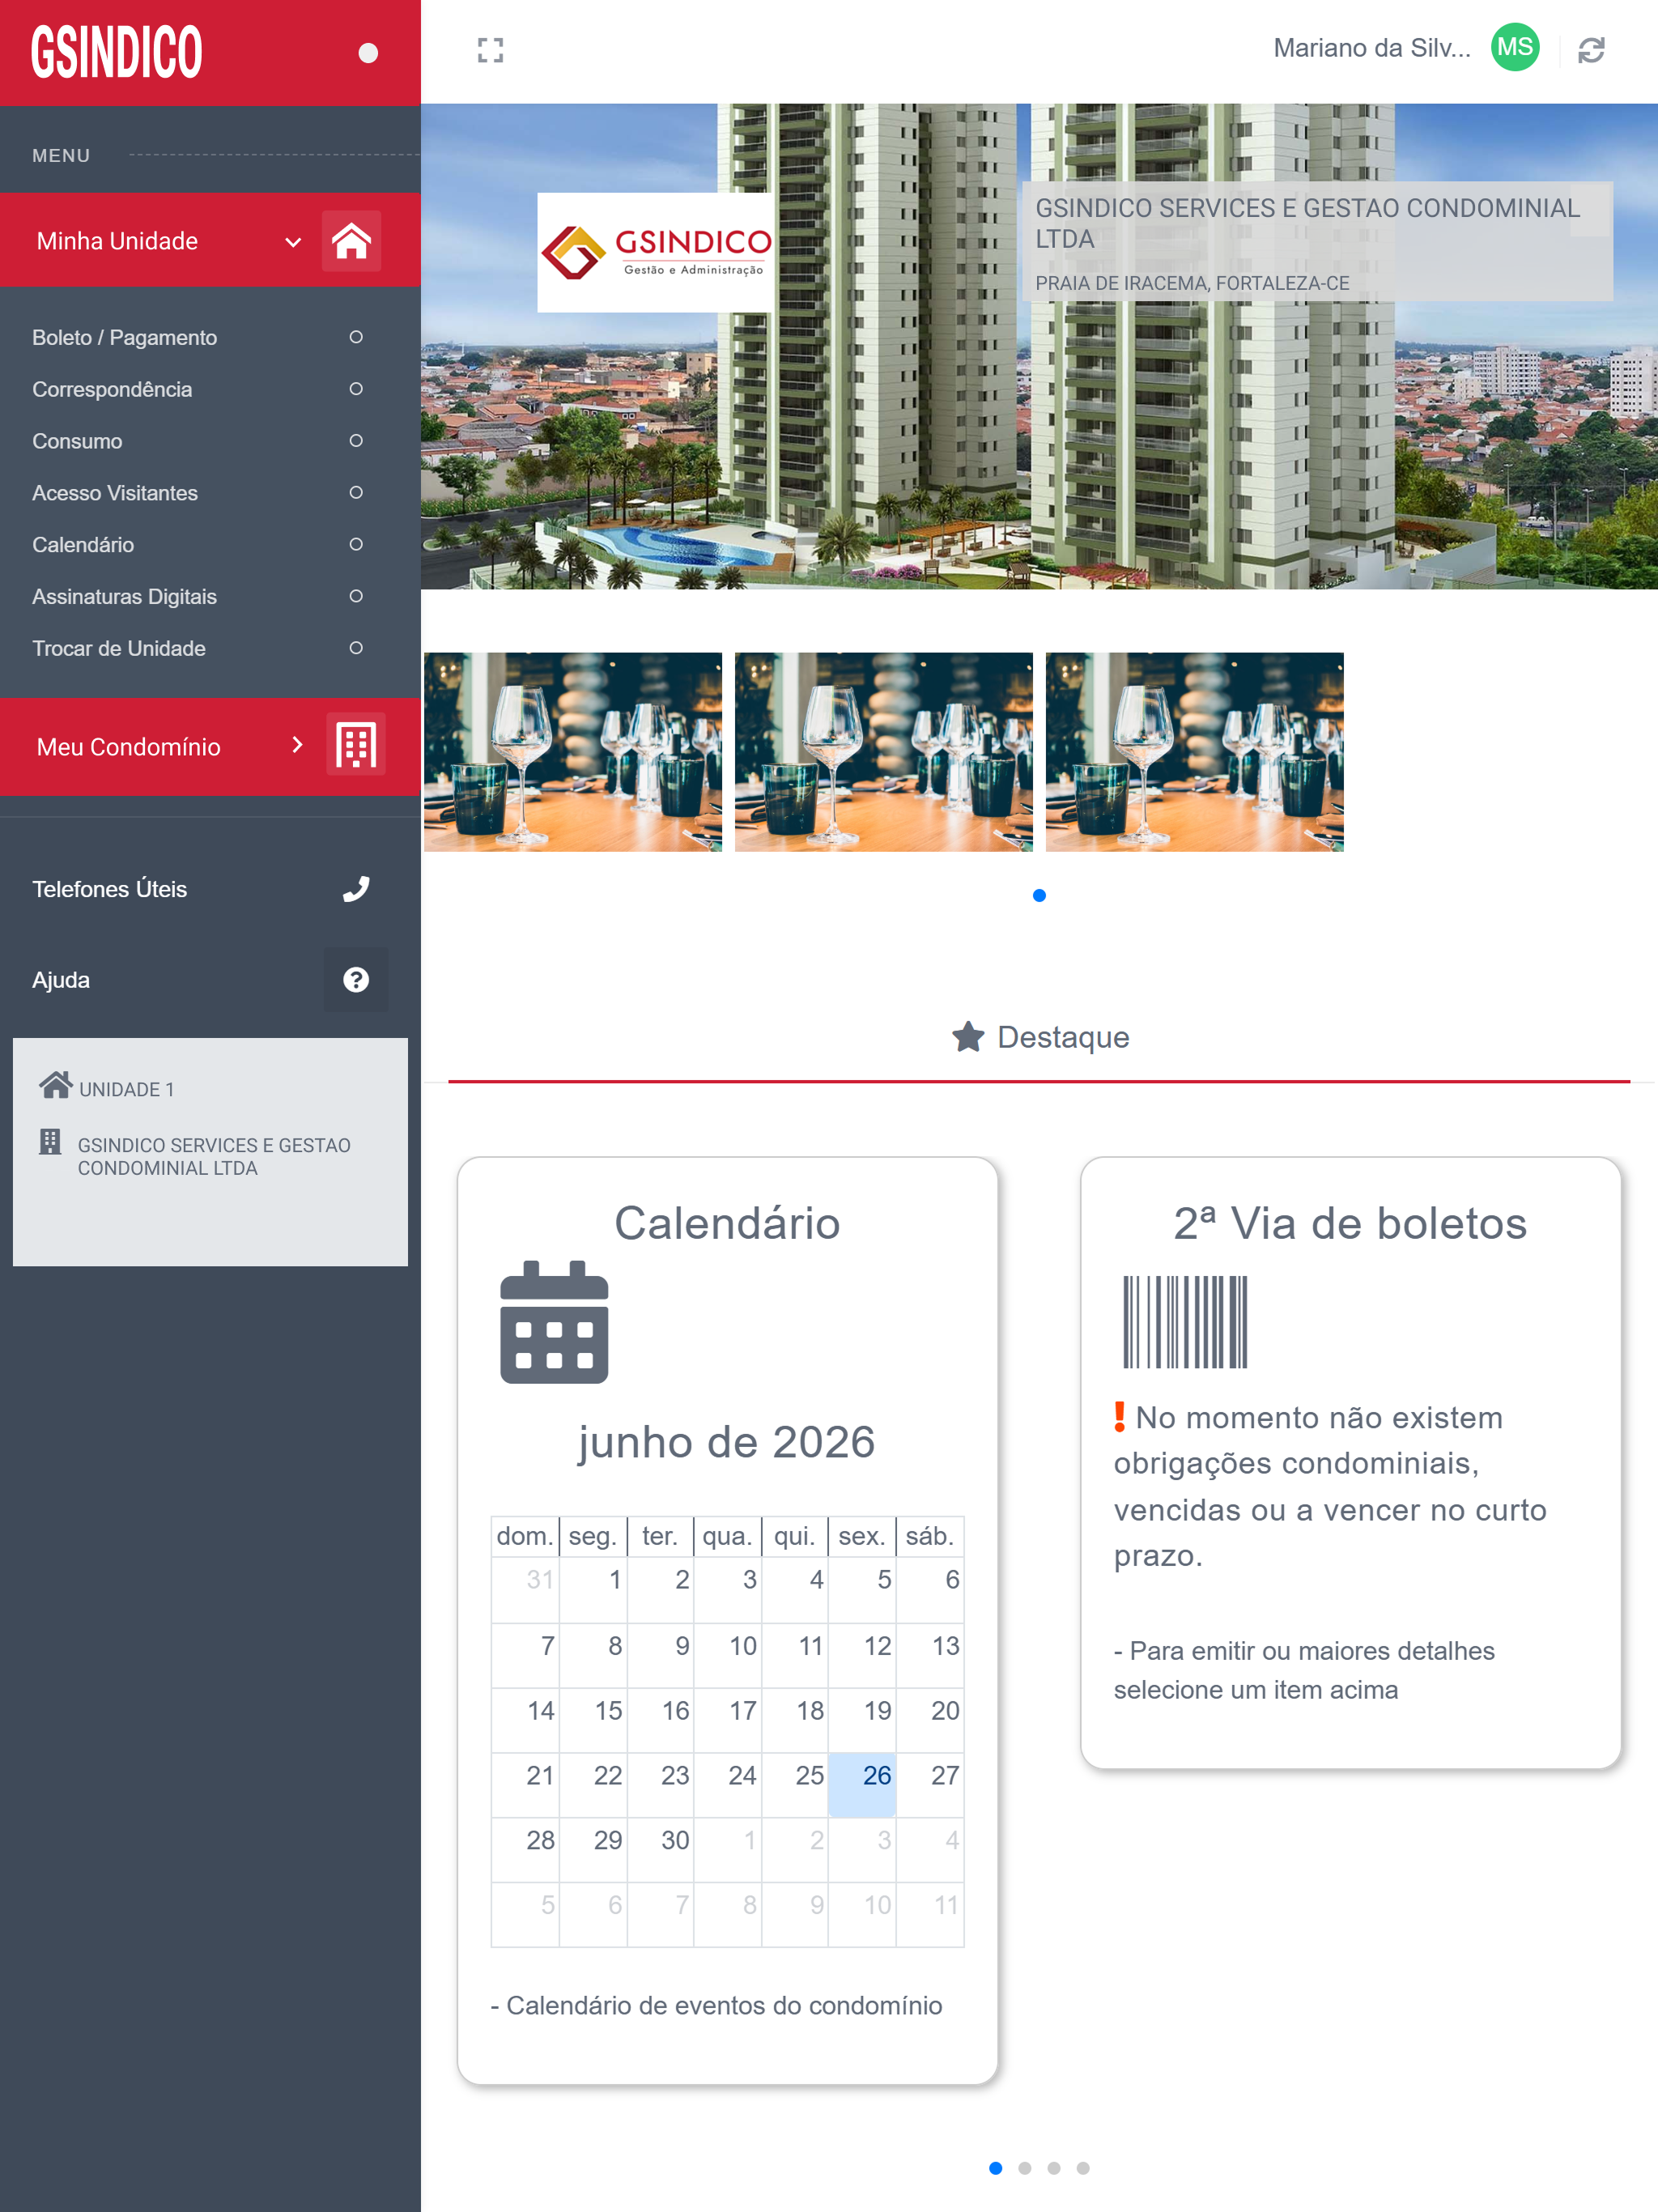Image resolution: width=1658 pixels, height=2212 pixels.
Task: Click PRAIA DE IRACEMA, FORTALEZA-CE address
Action: [x=1192, y=283]
